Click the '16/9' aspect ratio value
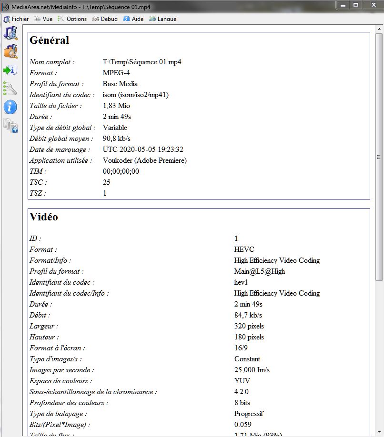Image resolution: width=384 pixels, height=437 pixels. [241, 348]
